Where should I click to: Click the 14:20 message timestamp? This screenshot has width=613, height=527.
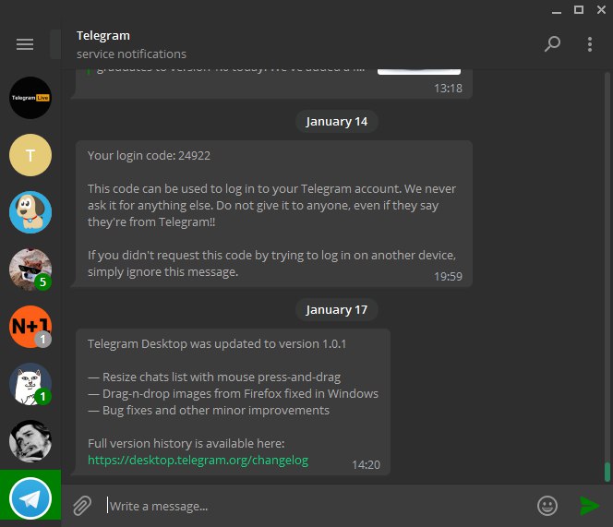(x=366, y=465)
